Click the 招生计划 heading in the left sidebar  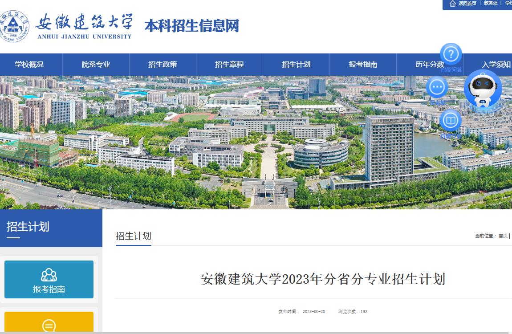point(28,227)
